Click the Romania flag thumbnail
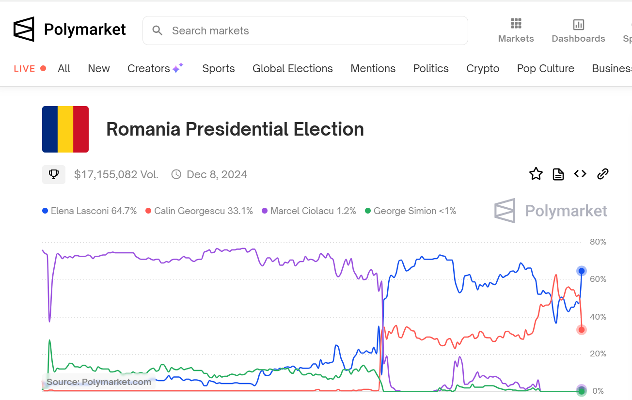 [65, 129]
